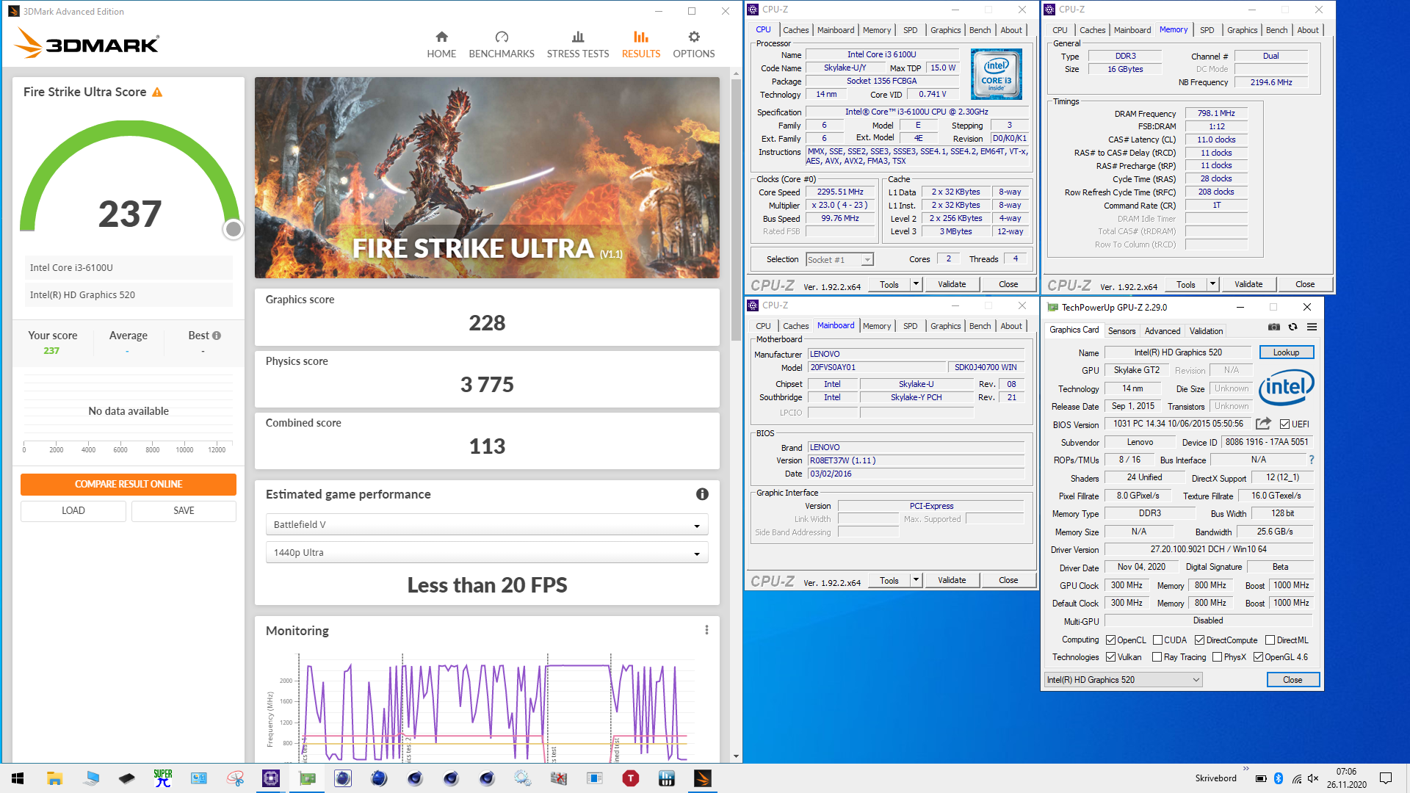
Task: Toggle the OpenGL 4.6 checkbox
Action: click(1258, 657)
